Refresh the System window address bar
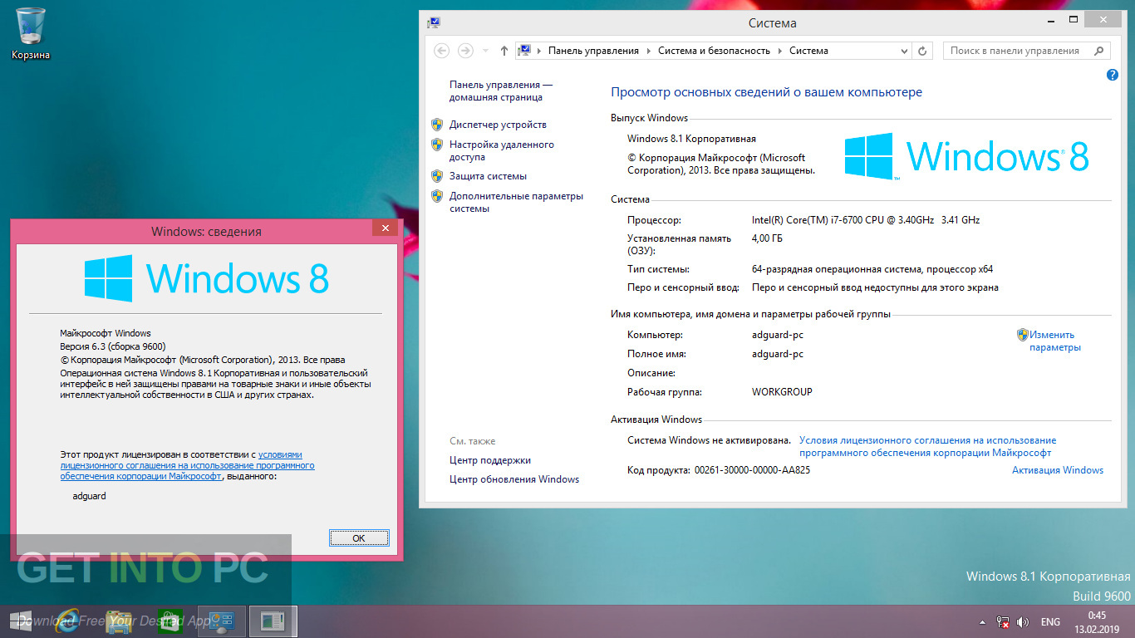 (921, 51)
